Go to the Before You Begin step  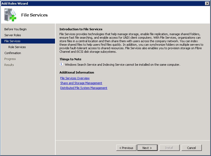pos(15,29)
